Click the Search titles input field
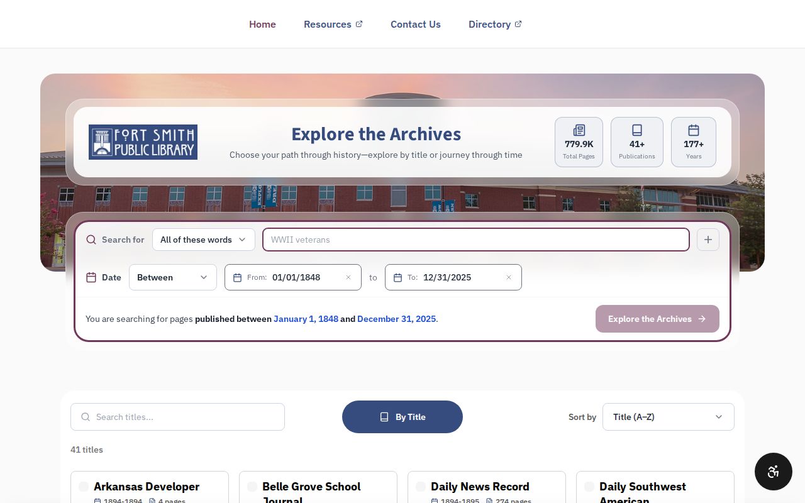This screenshot has height=503, width=805. click(x=177, y=417)
